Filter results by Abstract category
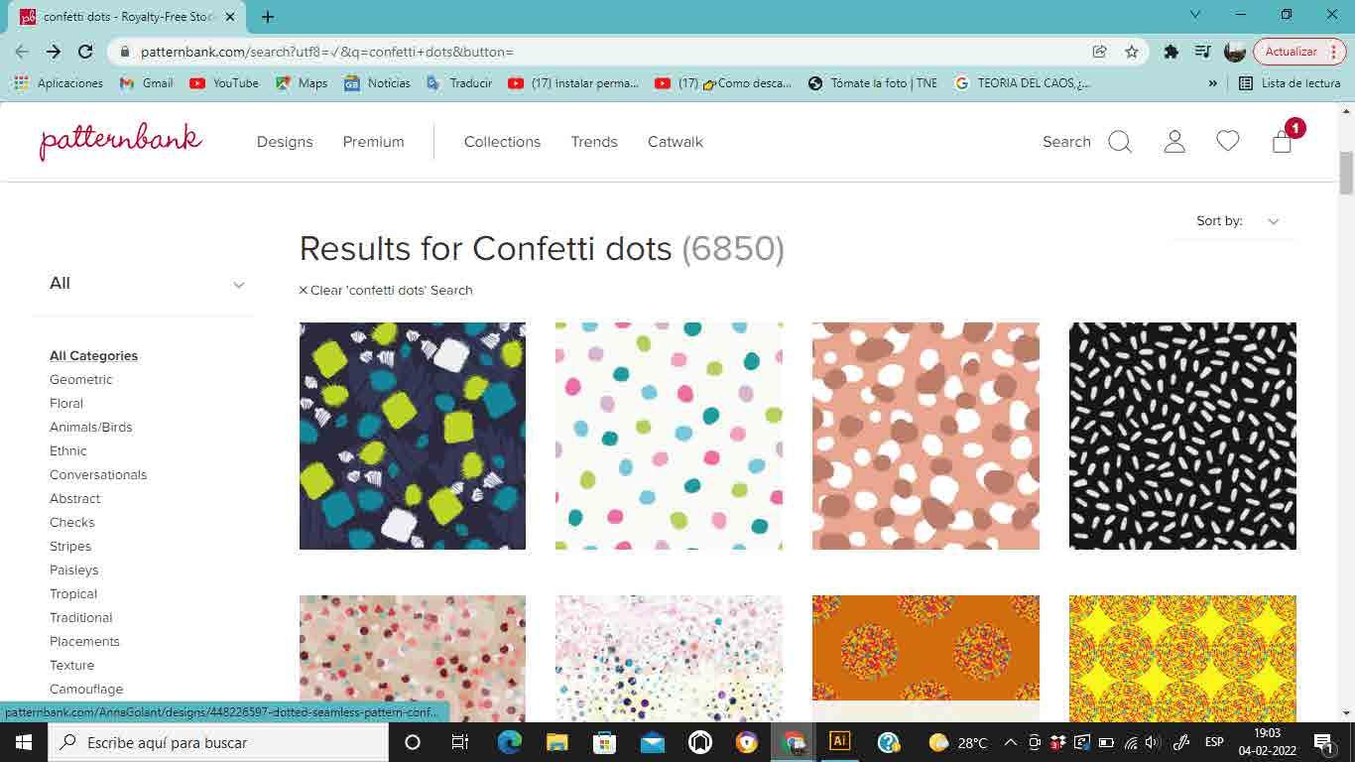Screen dimensions: 1355x762 point(75,499)
